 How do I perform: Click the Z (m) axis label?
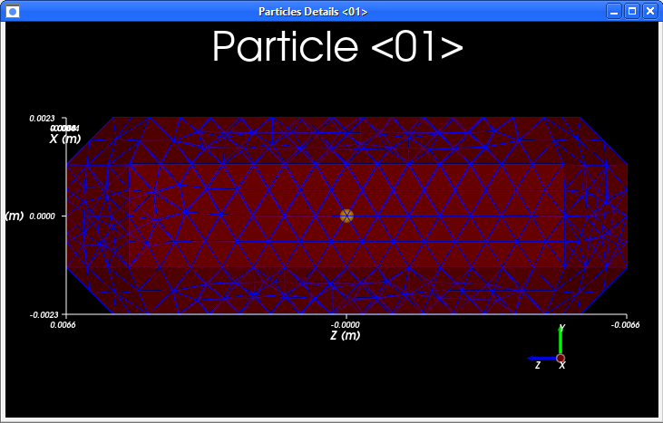[x=346, y=336]
